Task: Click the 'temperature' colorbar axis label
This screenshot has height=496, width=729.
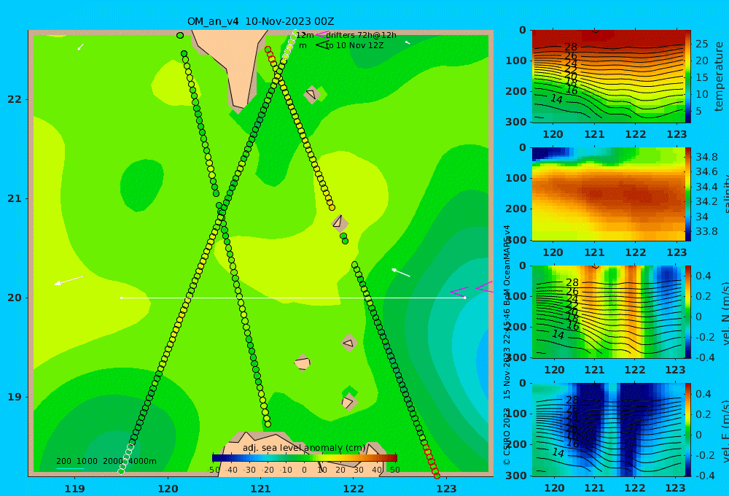Action: [719, 77]
